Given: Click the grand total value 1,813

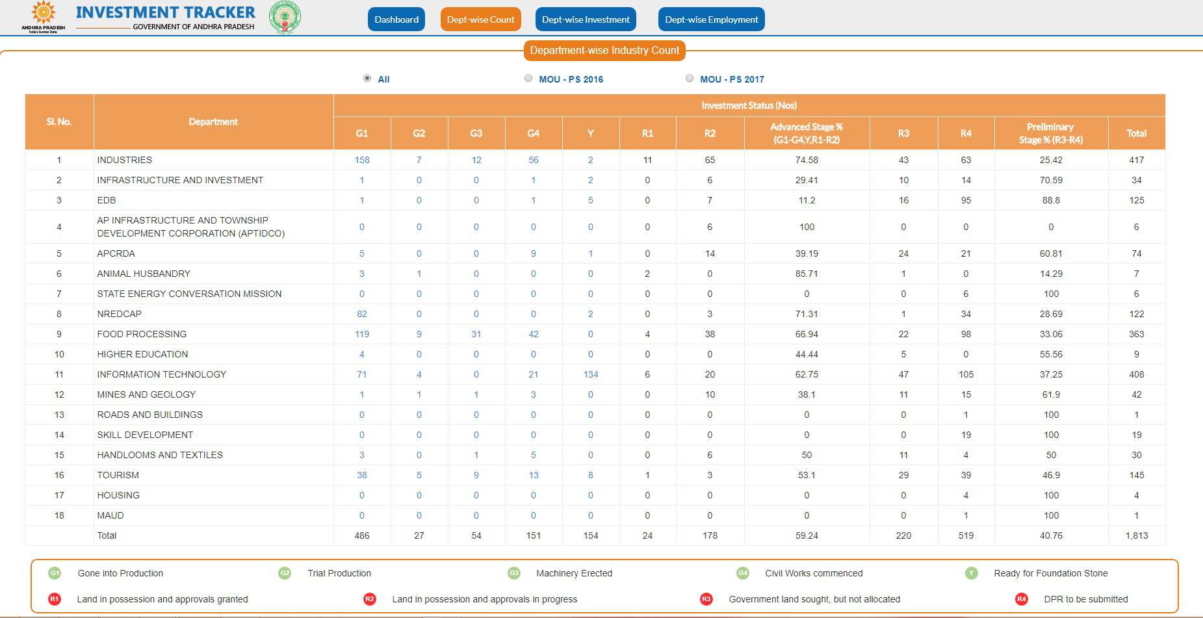Looking at the screenshot, I should 1137,535.
